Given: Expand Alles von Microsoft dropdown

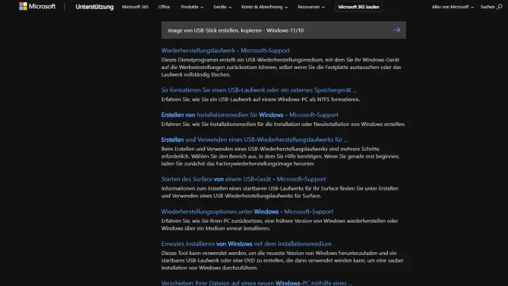Looking at the screenshot, I should 452,7.
